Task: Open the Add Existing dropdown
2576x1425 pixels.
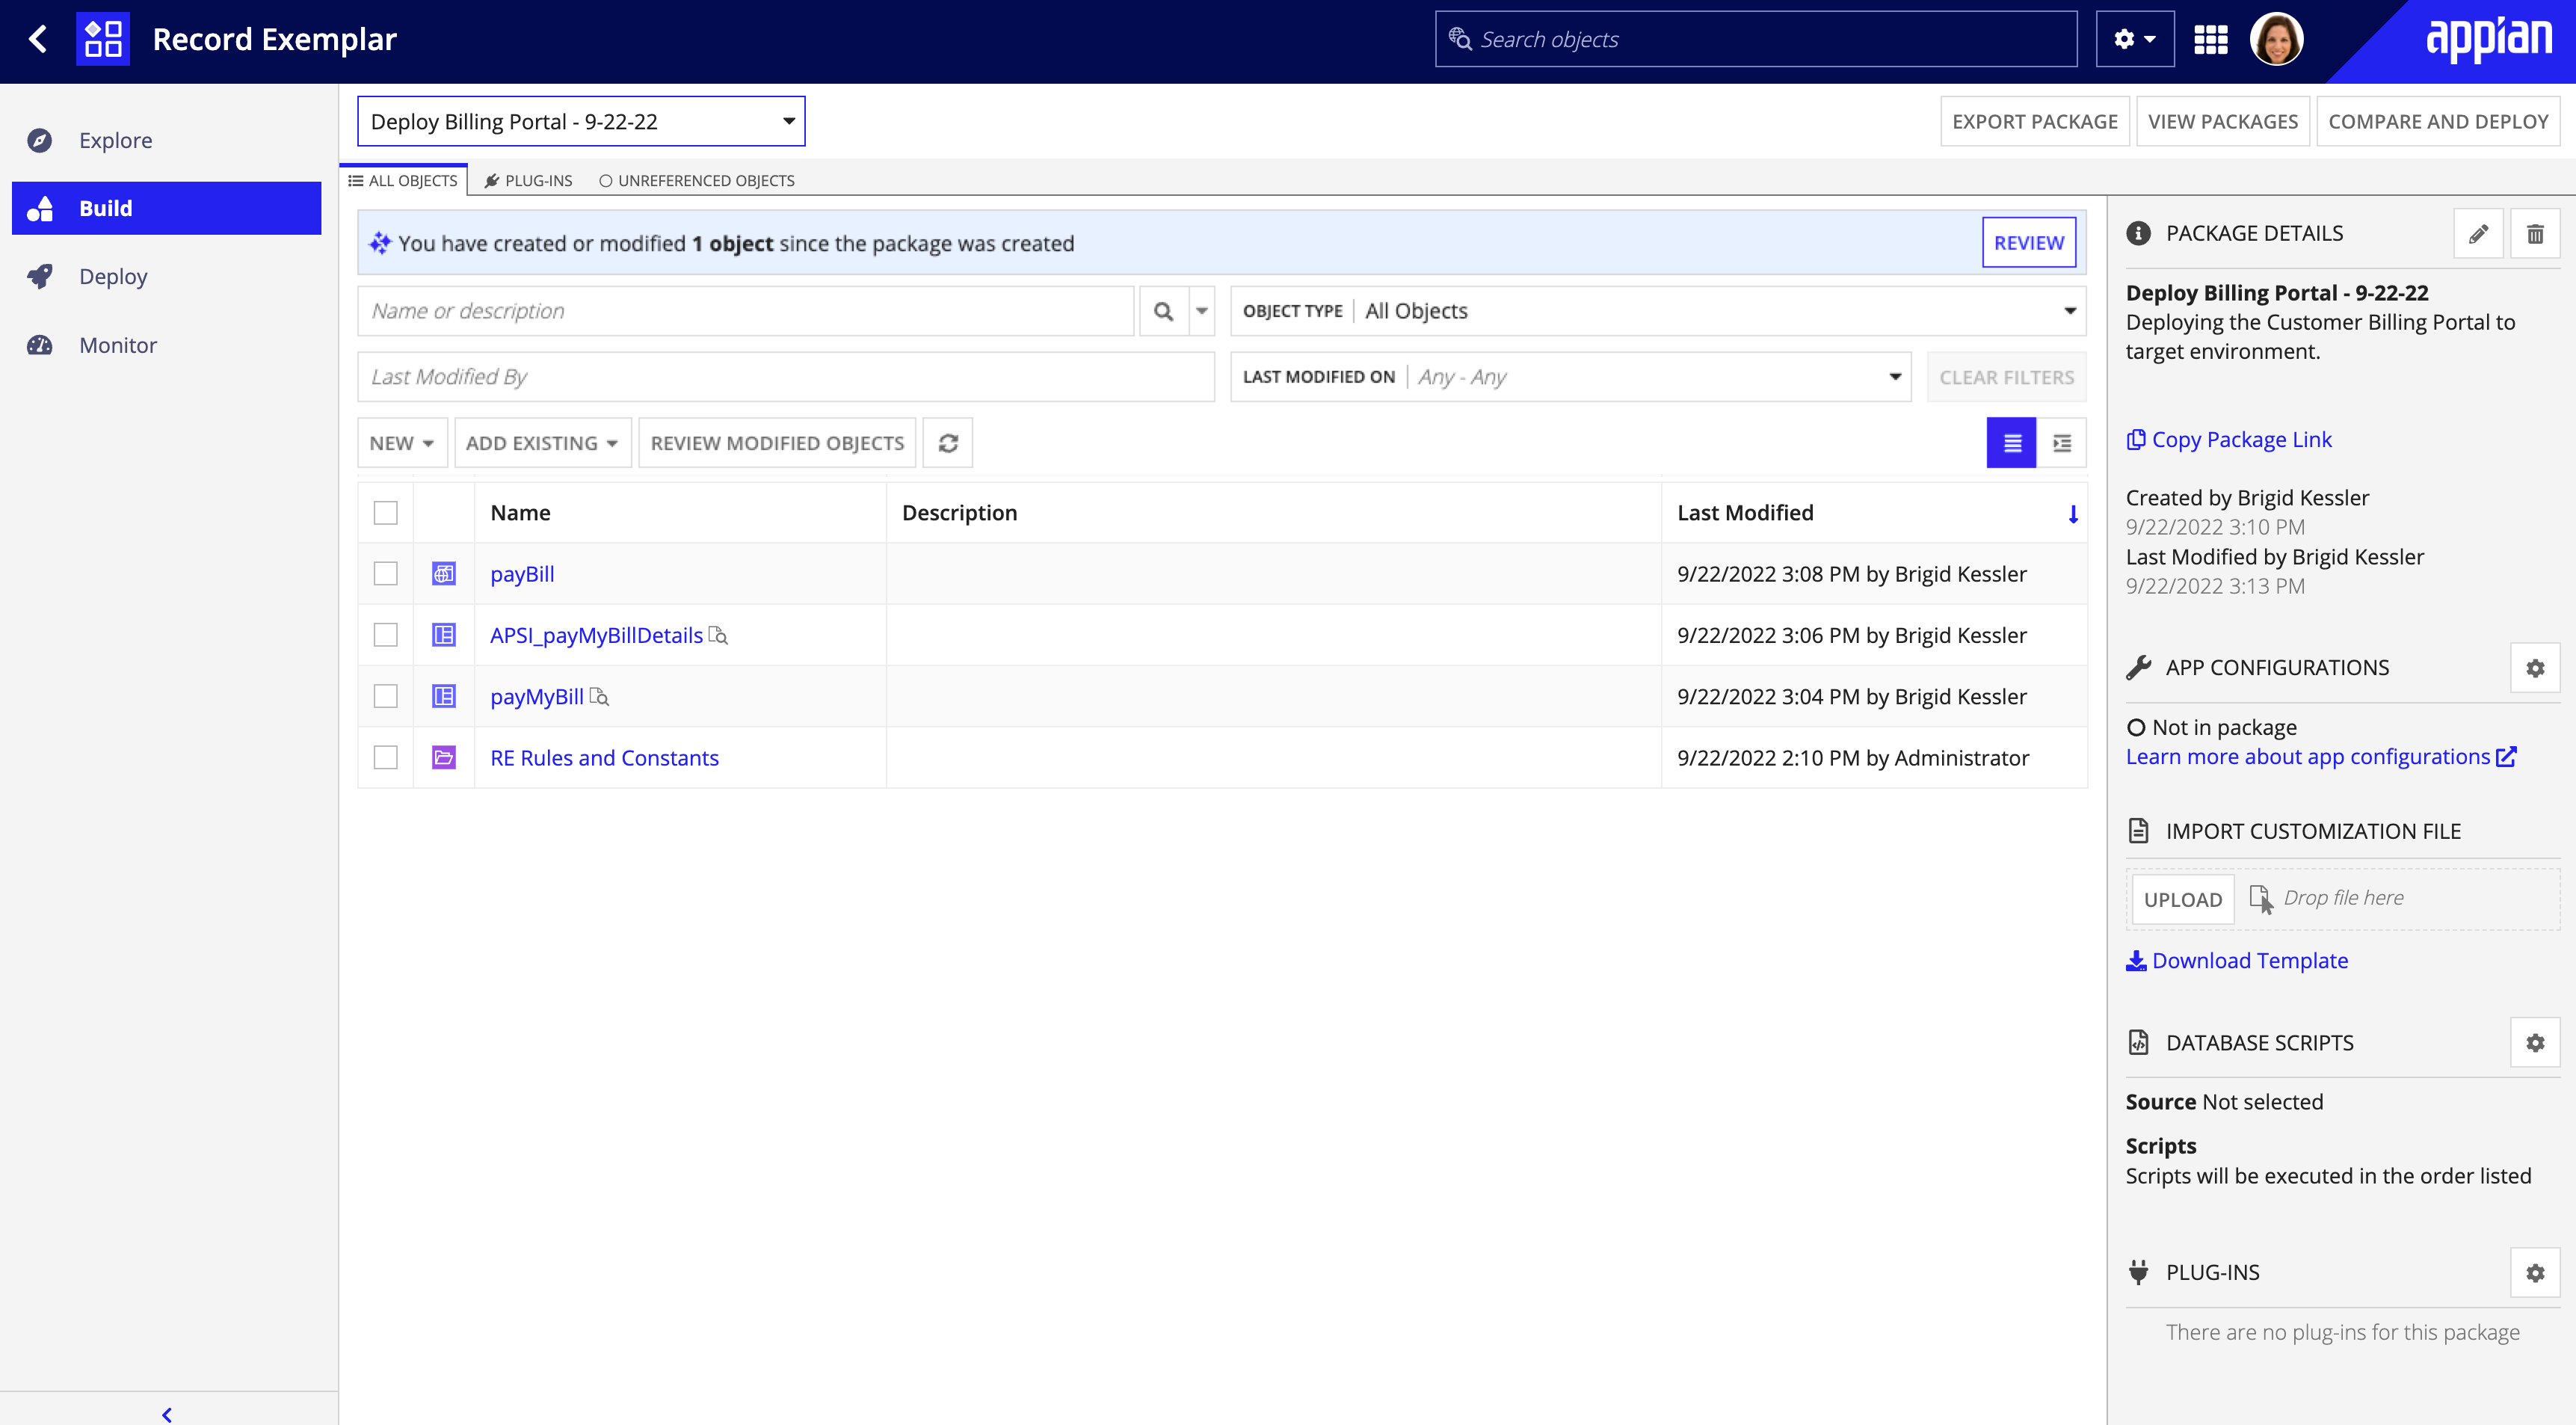Action: pyautogui.click(x=542, y=443)
